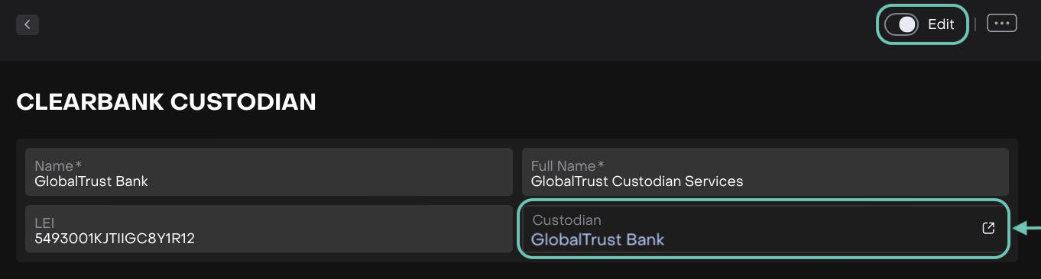Click the divider between Edit and options
Viewport: 1041px width, 279px height.
tap(975, 24)
